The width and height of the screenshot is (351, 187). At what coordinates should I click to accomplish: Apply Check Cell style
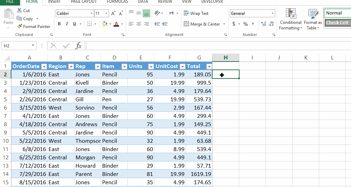point(337,22)
